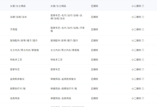Click path 保健用品-盆底肌修复仪
The image size is (157, 107).
63,79
